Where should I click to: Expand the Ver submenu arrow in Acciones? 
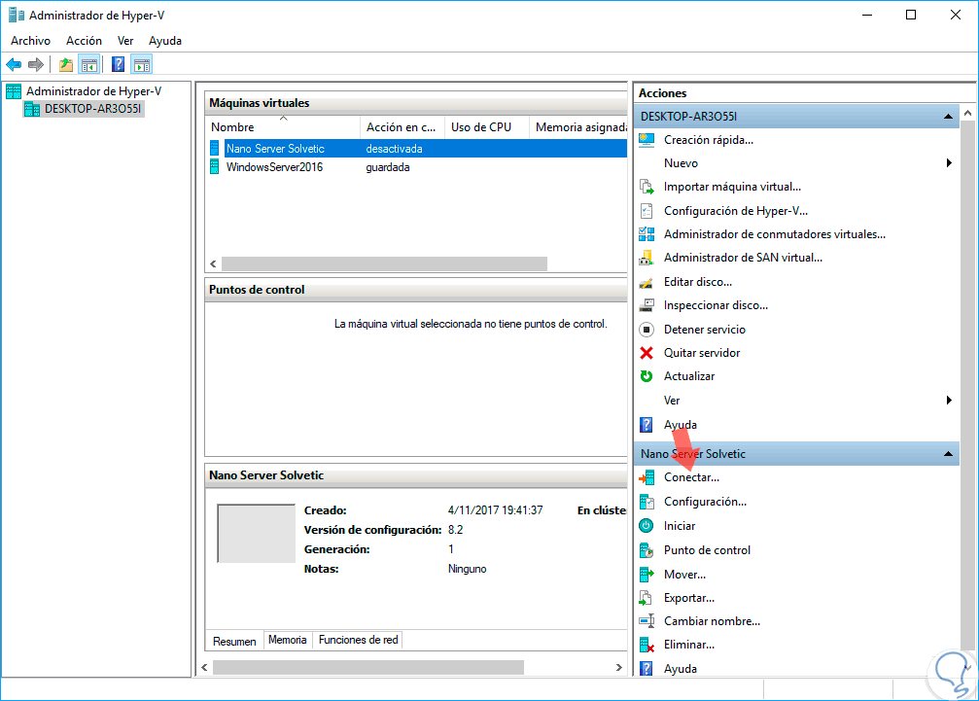tap(949, 401)
